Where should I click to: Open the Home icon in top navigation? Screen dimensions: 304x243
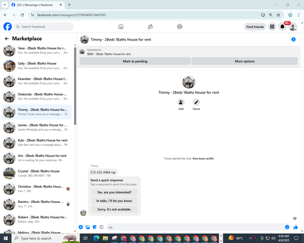121,27
